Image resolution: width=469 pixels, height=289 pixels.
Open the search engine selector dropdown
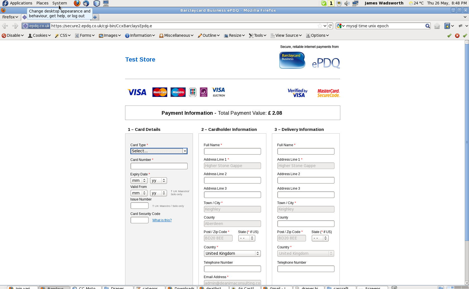pyautogui.click(x=341, y=26)
